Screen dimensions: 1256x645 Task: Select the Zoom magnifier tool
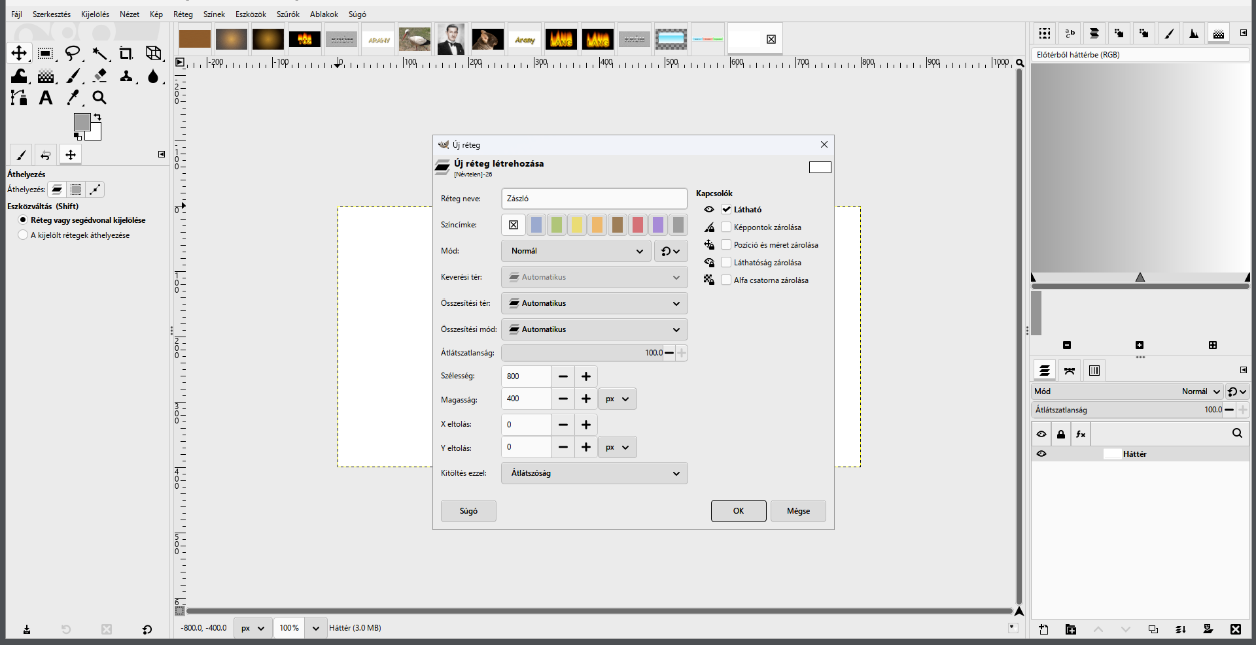coord(99,98)
